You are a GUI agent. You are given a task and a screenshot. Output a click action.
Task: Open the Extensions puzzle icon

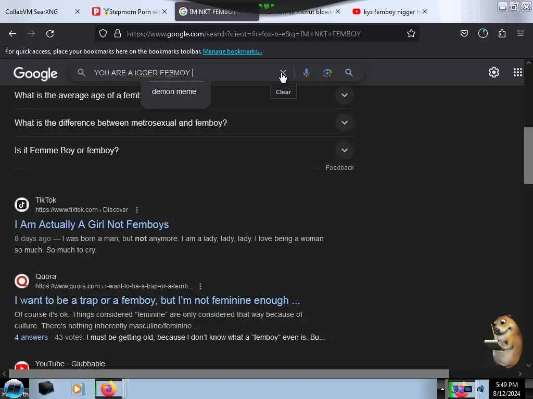tap(502, 33)
